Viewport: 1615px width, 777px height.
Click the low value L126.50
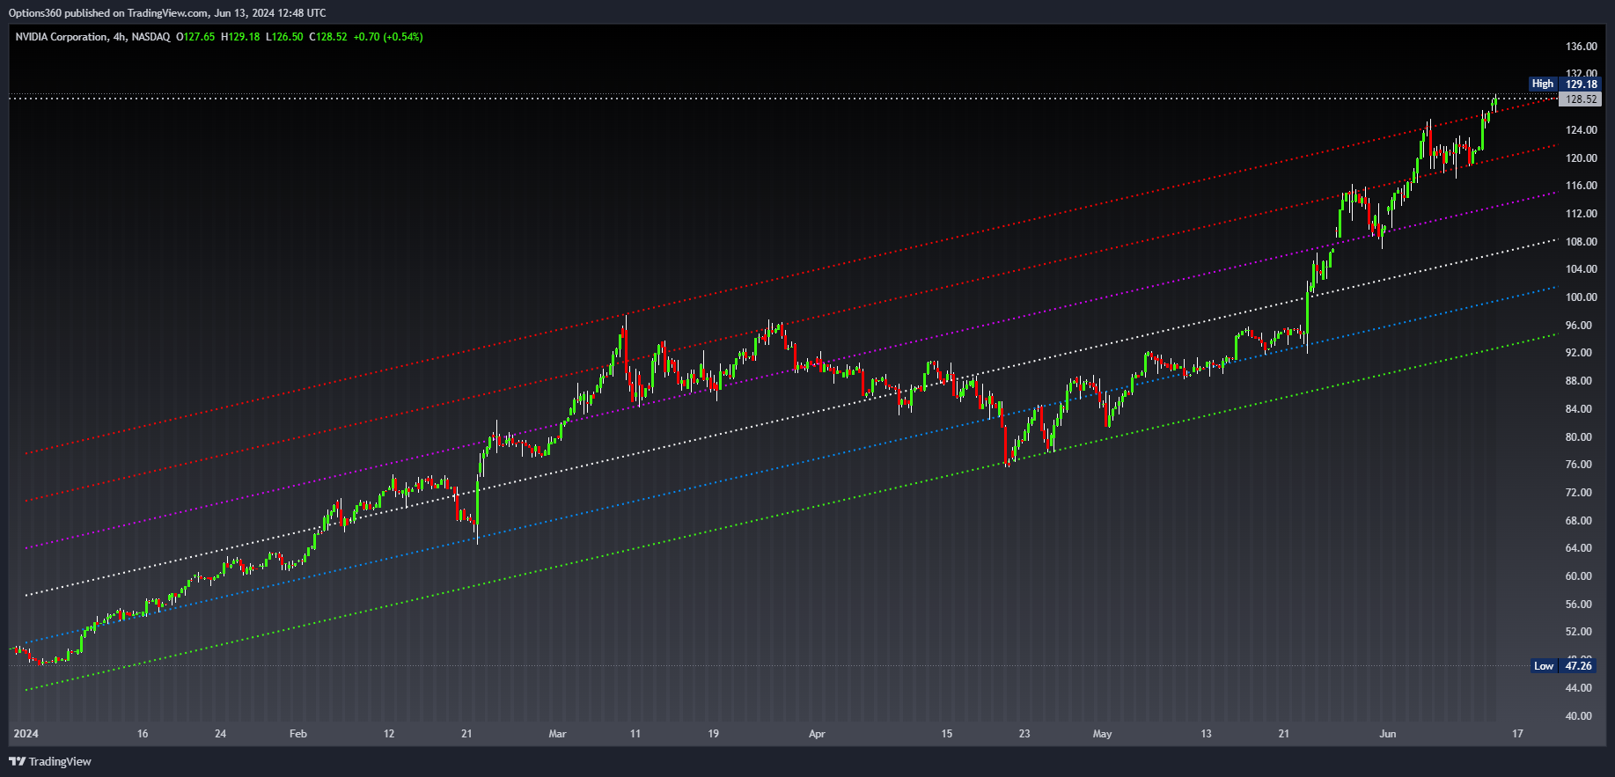[x=284, y=37]
